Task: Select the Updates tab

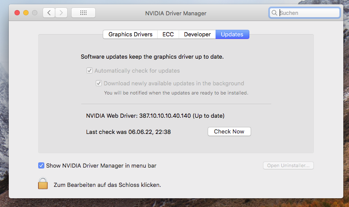Action: click(232, 34)
